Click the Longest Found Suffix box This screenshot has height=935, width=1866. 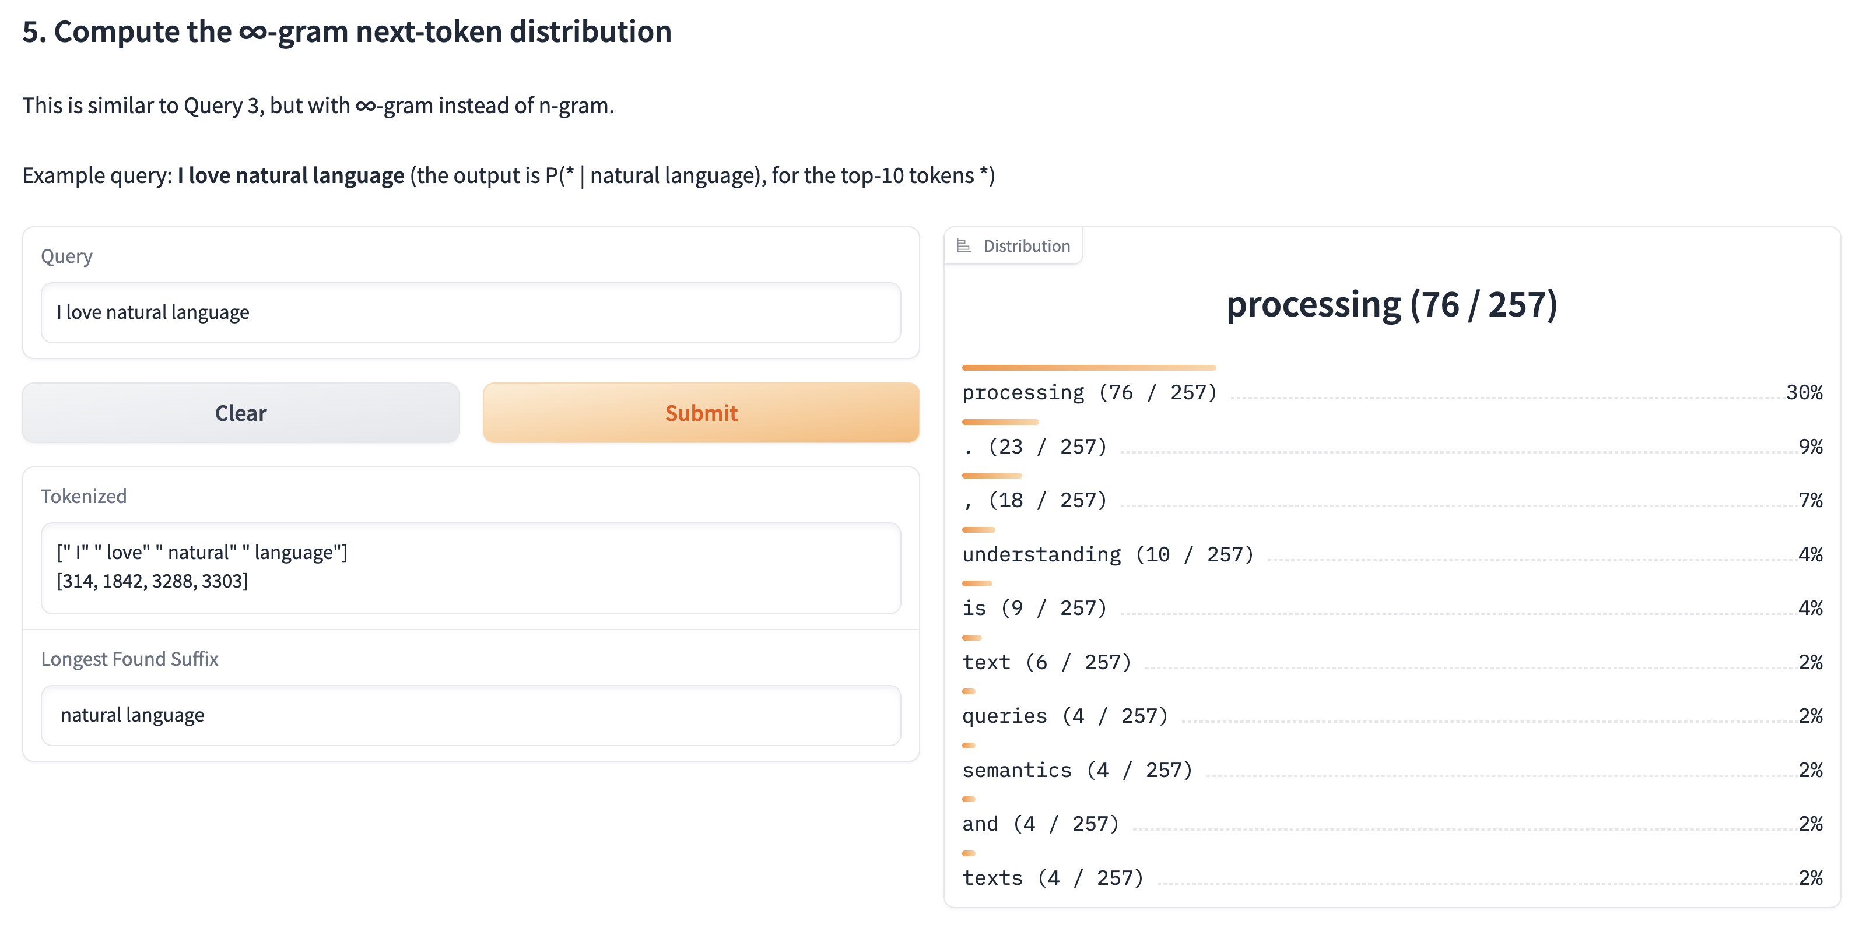pyautogui.click(x=471, y=715)
